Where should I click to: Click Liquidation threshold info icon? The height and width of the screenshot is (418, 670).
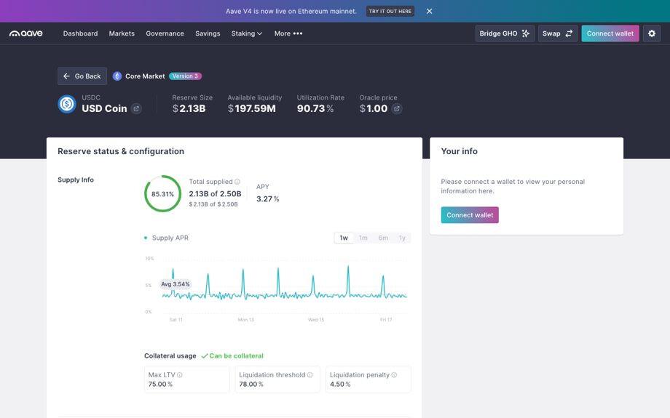coord(310,375)
